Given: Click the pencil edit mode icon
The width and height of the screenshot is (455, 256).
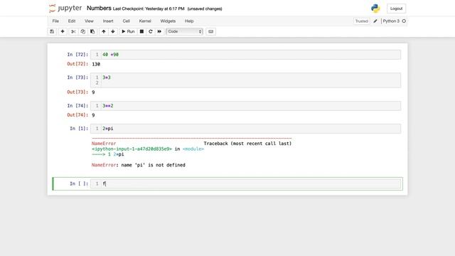Looking at the screenshot, I should tap(375, 21).
